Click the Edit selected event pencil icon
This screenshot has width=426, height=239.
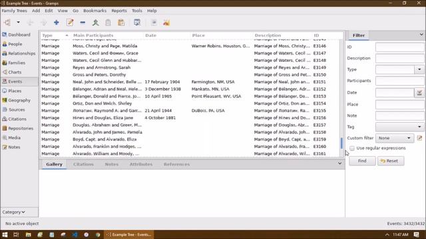[x=70, y=23]
